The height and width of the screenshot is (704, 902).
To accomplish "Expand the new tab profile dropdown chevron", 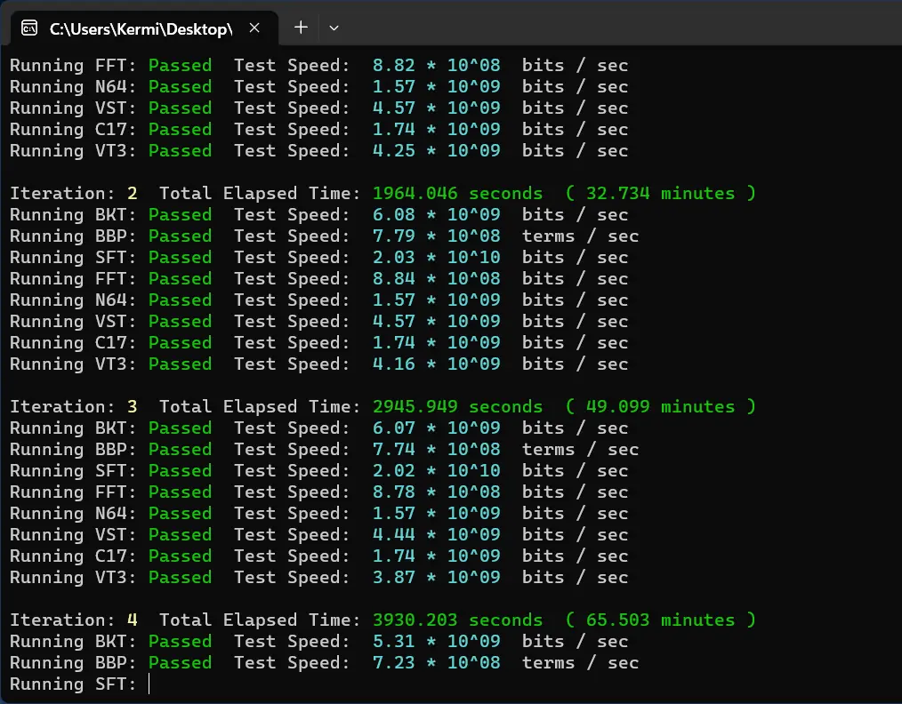I will [334, 28].
